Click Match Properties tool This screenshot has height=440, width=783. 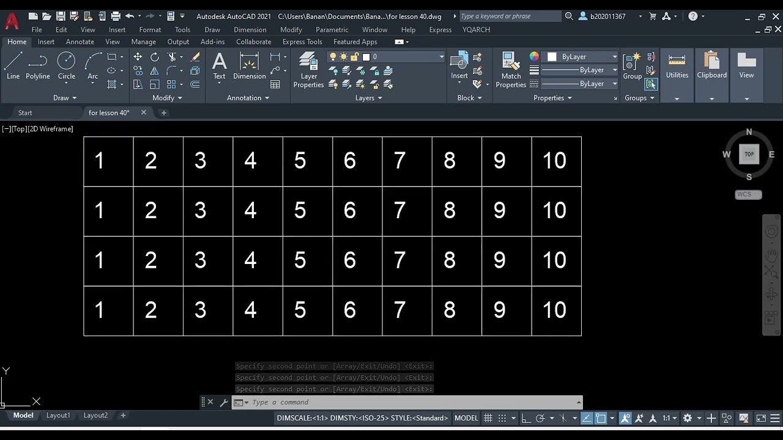click(x=511, y=70)
